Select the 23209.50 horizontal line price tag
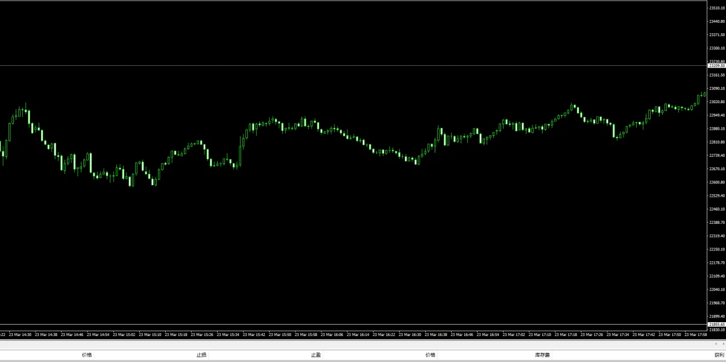This screenshot has height=362, width=726. [716, 65]
